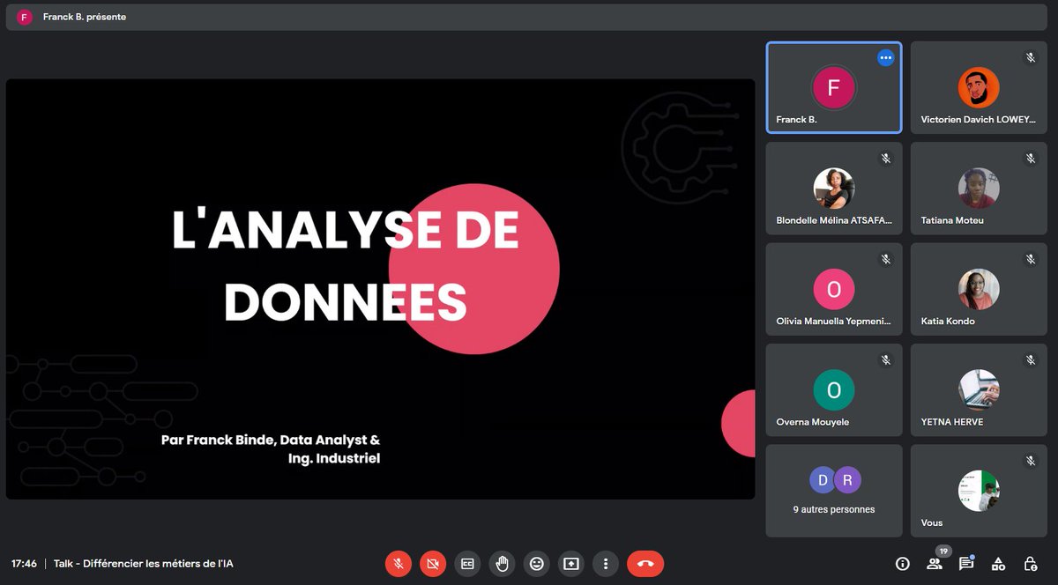Click 'Katia Kondo' name label
Image resolution: width=1058 pixels, height=585 pixels.
point(948,322)
